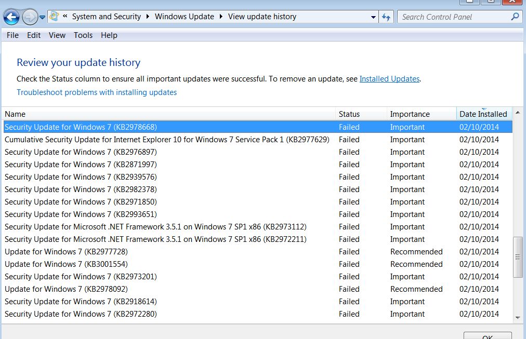
Task: Select .NET Framework update KB2972211 row
Action: click(258, 239)
